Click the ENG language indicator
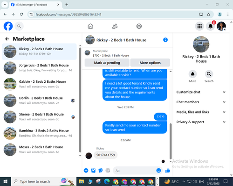The image size is (233, 186). click(201, 181)
